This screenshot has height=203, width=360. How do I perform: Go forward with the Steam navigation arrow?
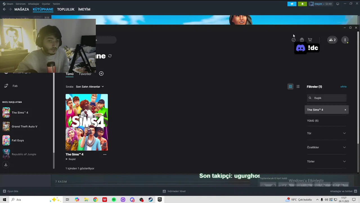point(10,9)
